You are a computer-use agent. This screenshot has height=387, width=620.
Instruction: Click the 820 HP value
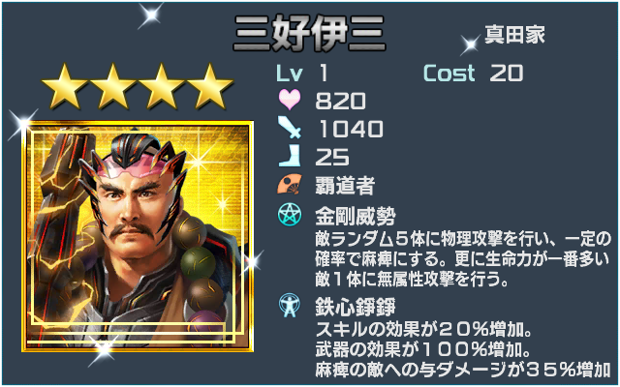(x=340, y=101)
